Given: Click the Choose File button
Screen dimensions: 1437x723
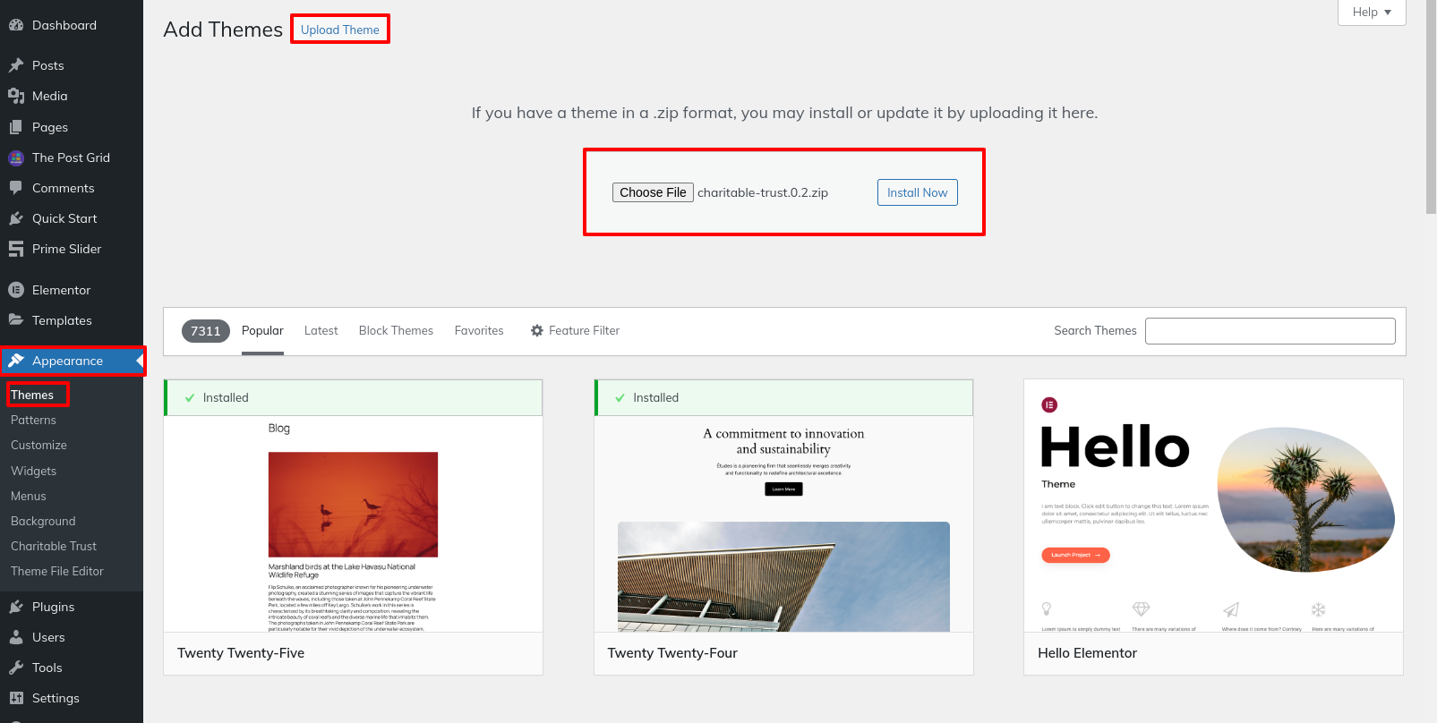Looking at the screenshot, I should click(653, 192).
